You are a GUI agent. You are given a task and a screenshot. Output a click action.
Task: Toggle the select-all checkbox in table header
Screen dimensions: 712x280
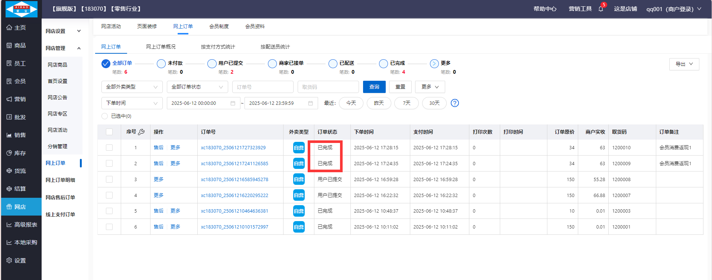pos(109,132)
